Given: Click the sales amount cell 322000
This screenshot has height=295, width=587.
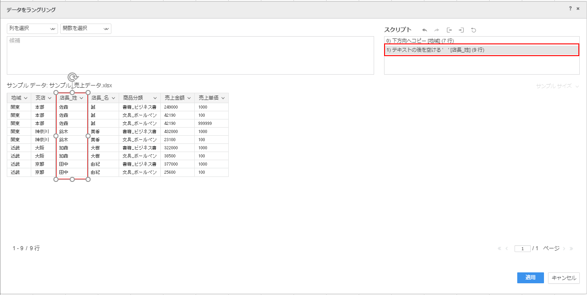Looking at the screenshot, I should tap(178, 148).
